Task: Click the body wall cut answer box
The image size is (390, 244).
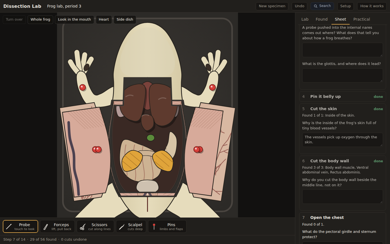Action: (342, 197)
